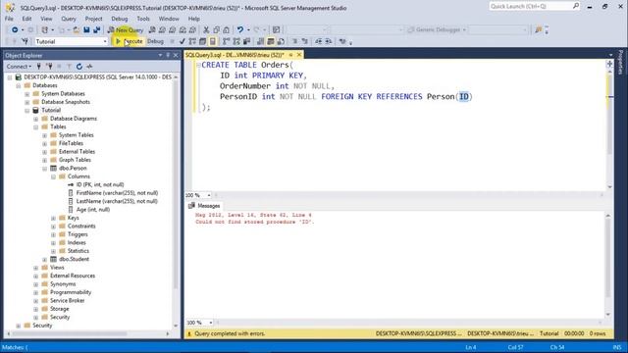
Task: Open the Help menu
Action: [x=194, y=19]
